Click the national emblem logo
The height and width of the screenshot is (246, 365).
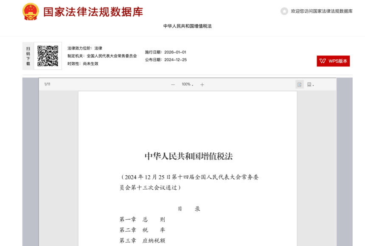pyautogui.click(x=31, y=11)
